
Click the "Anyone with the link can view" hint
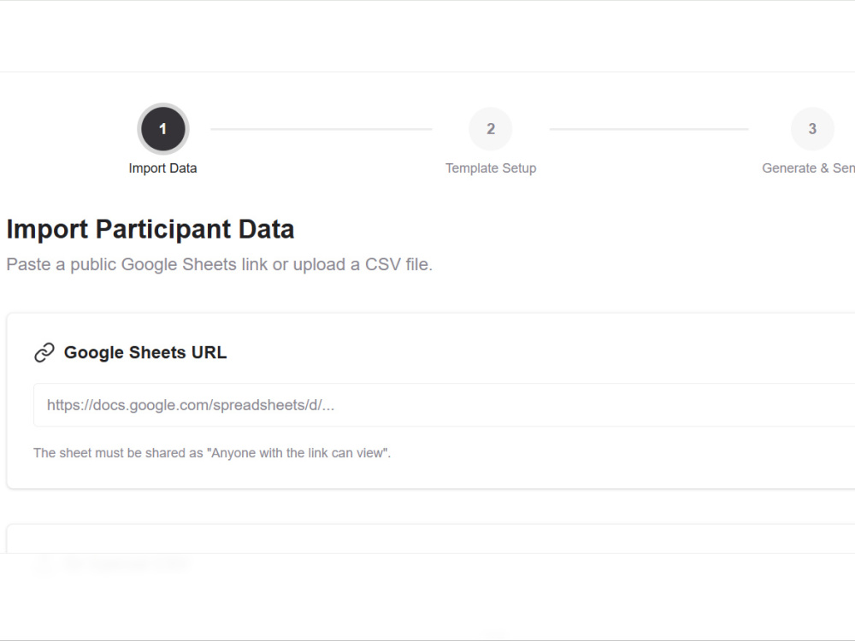212,453
